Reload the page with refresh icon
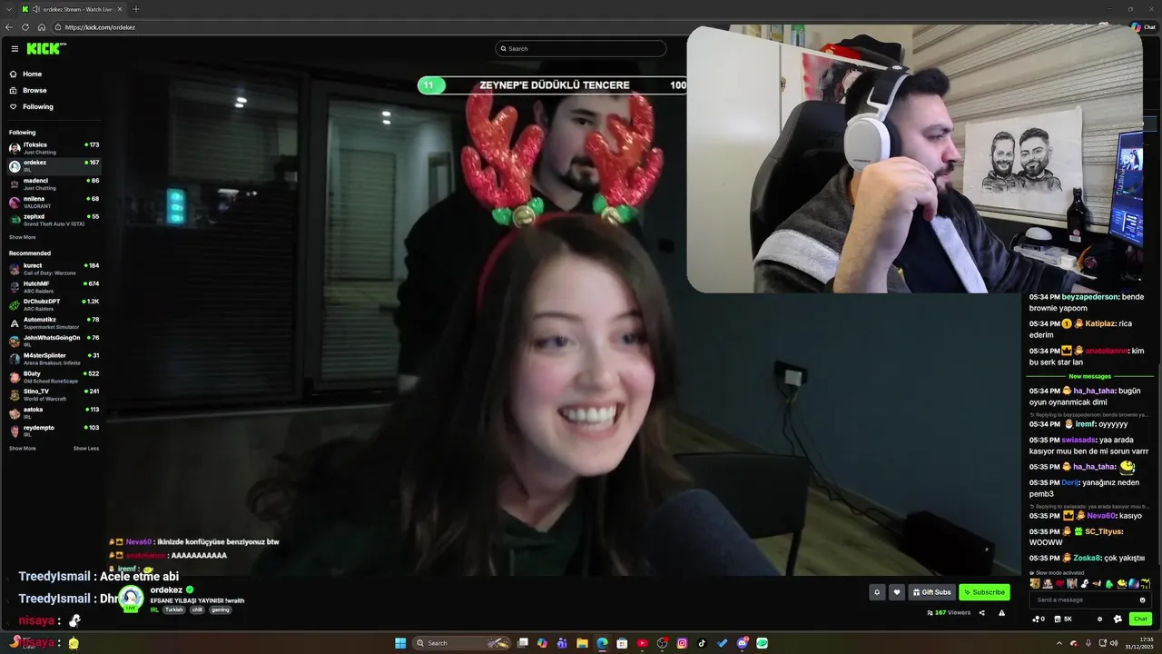The width and height of the screenshot is (1162, 654). tap(25, 27)
